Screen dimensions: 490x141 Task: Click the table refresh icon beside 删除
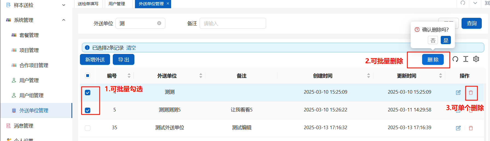pos(455,59)
